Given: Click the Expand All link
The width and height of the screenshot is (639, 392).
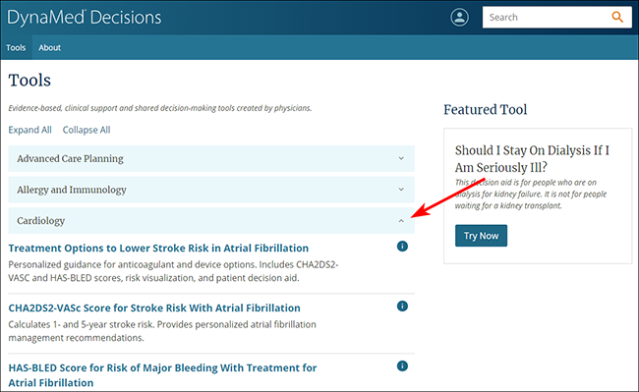Looking at the screenshot, I should tap(29, 130).
